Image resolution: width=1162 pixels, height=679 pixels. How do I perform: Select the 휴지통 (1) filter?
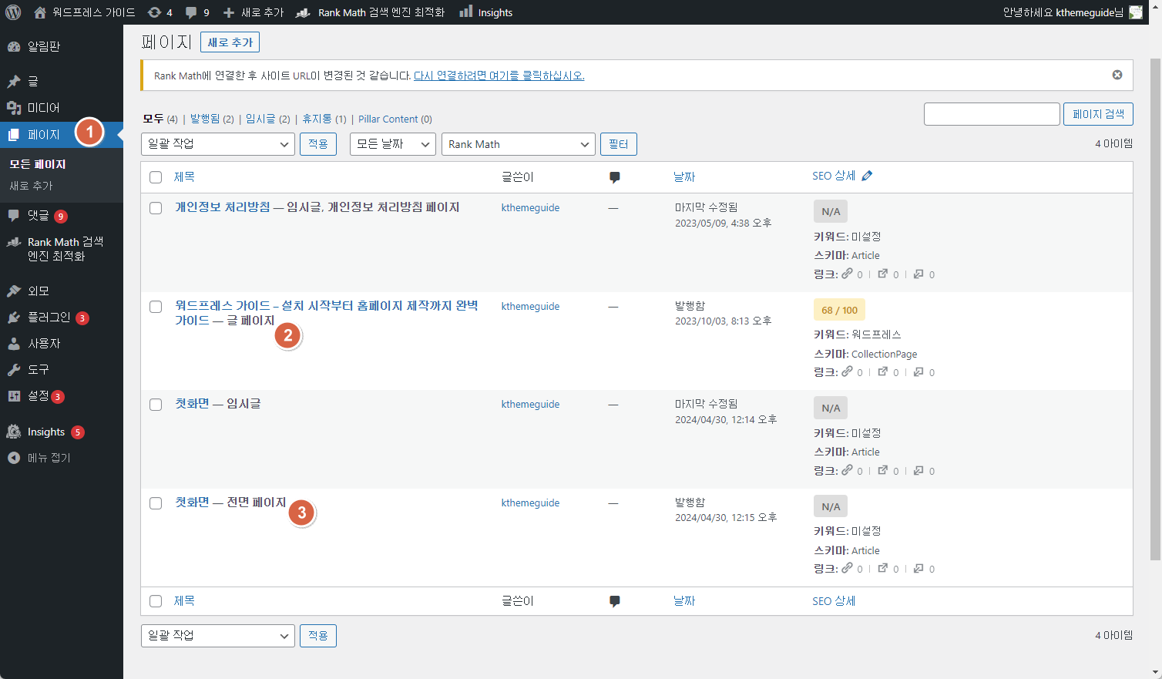click(x=324, y=119)
